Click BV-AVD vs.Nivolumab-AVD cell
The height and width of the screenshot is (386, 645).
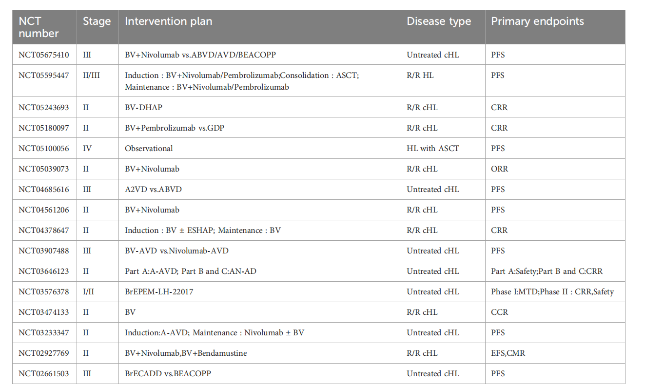[260, 251]
